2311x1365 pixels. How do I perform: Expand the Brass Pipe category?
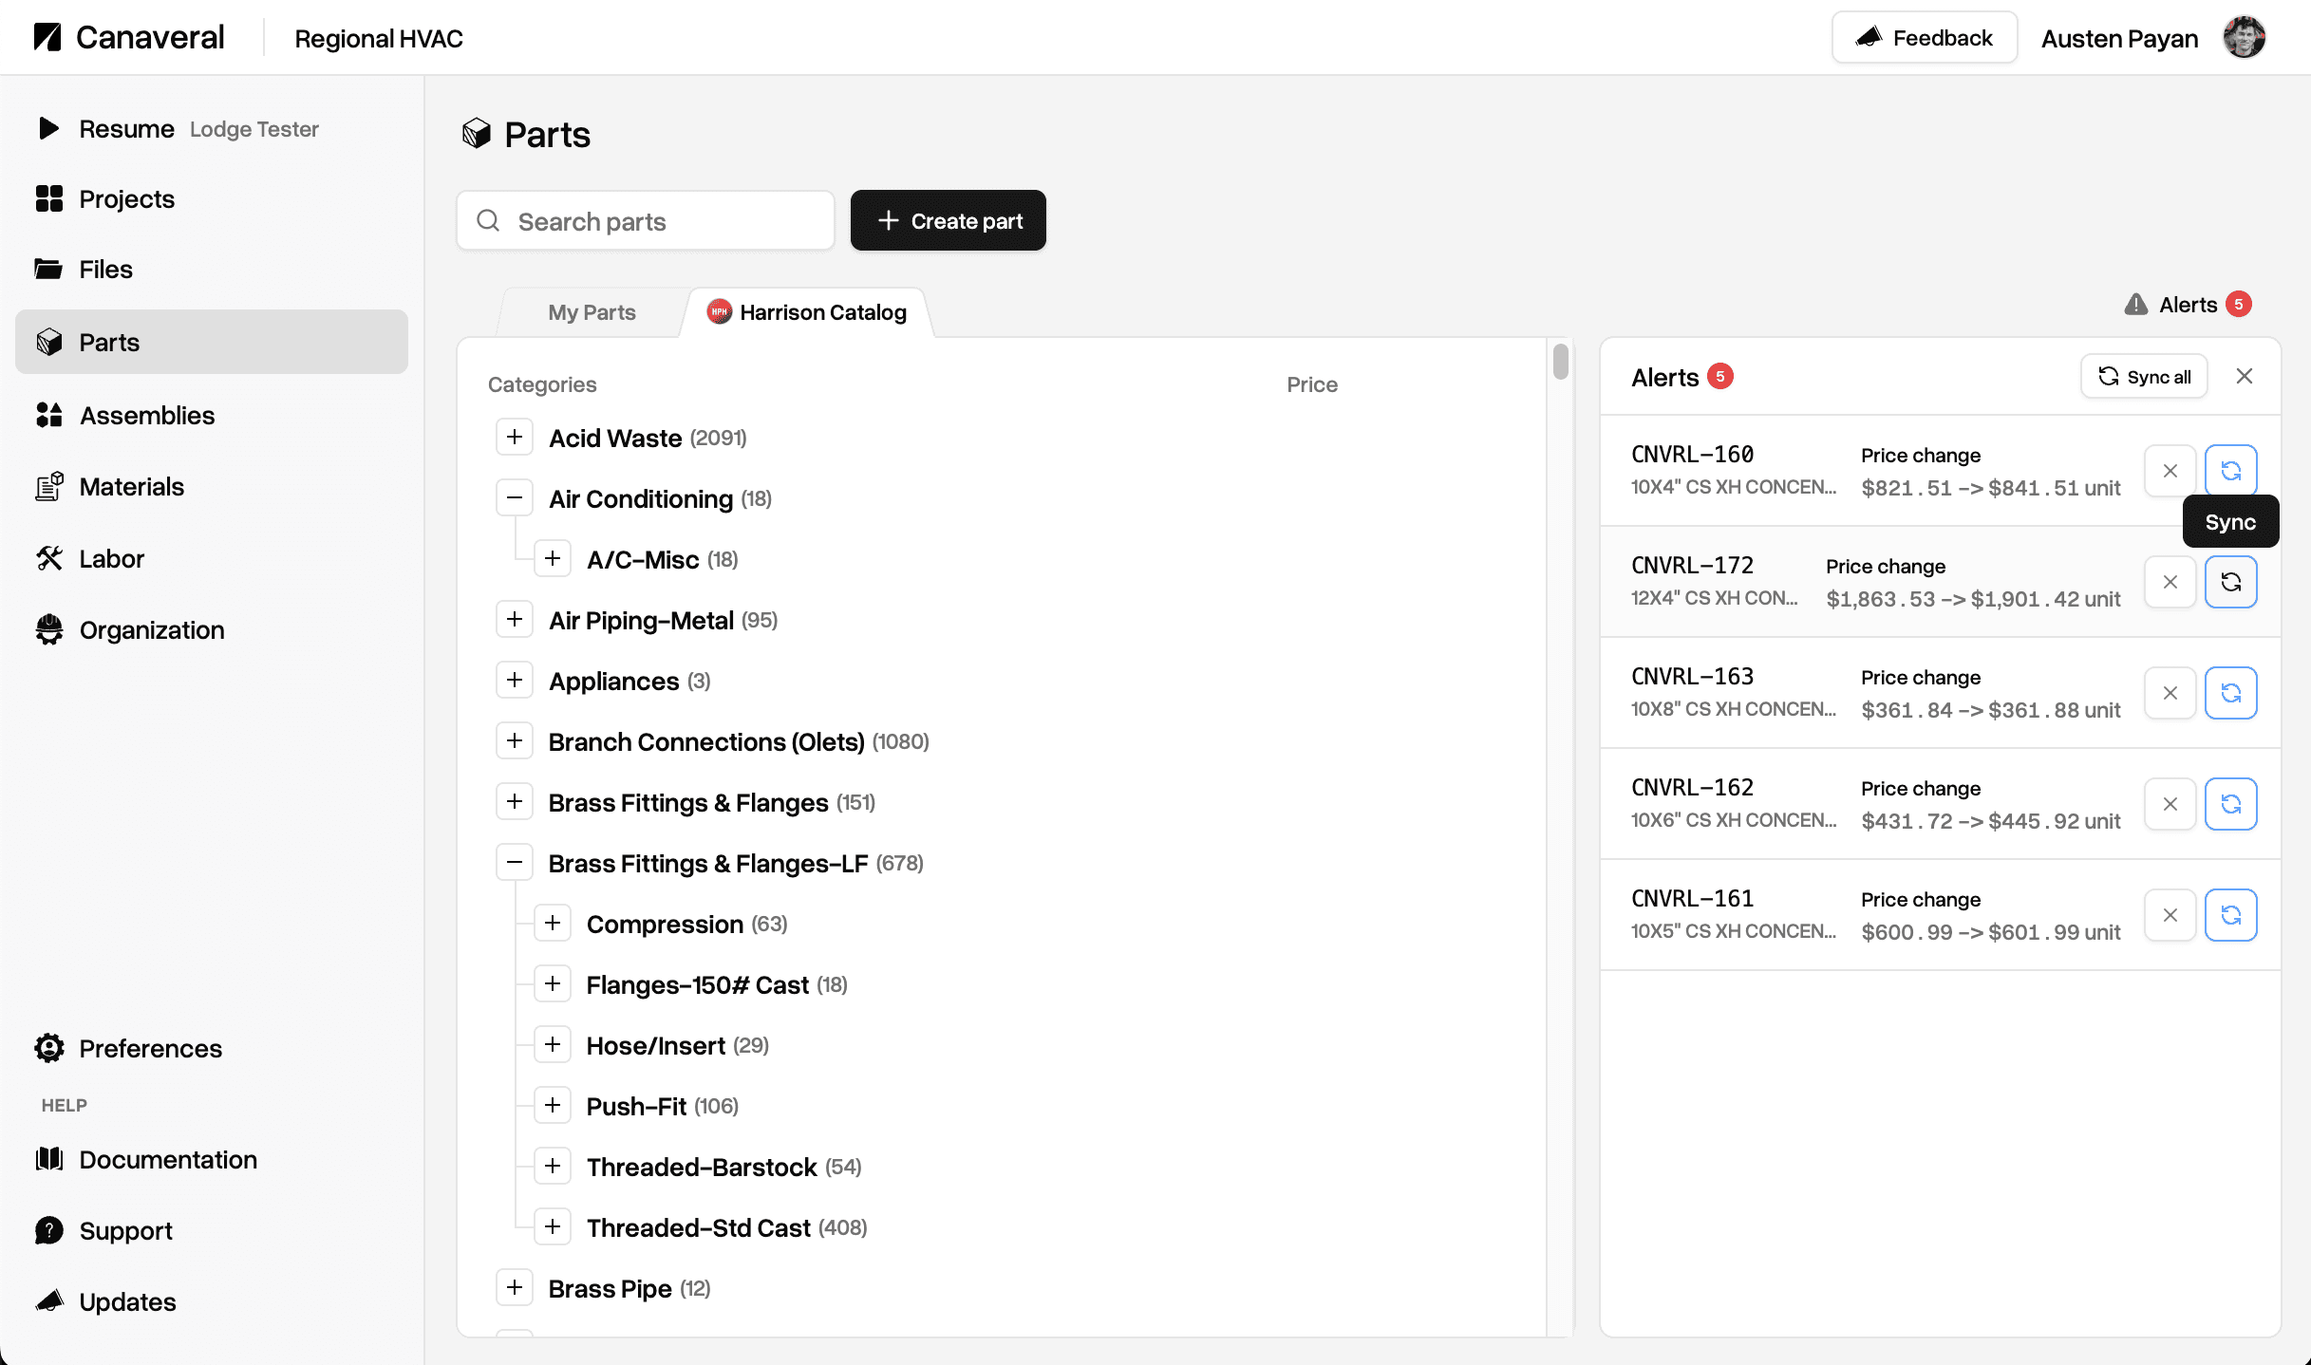[x=515, y=1288]
